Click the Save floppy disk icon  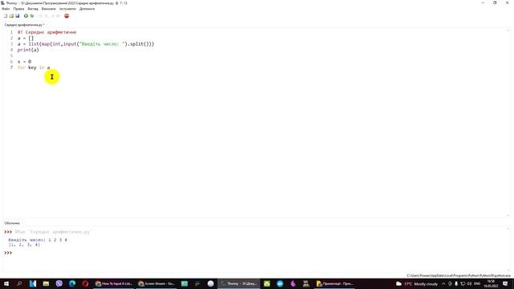18,16
